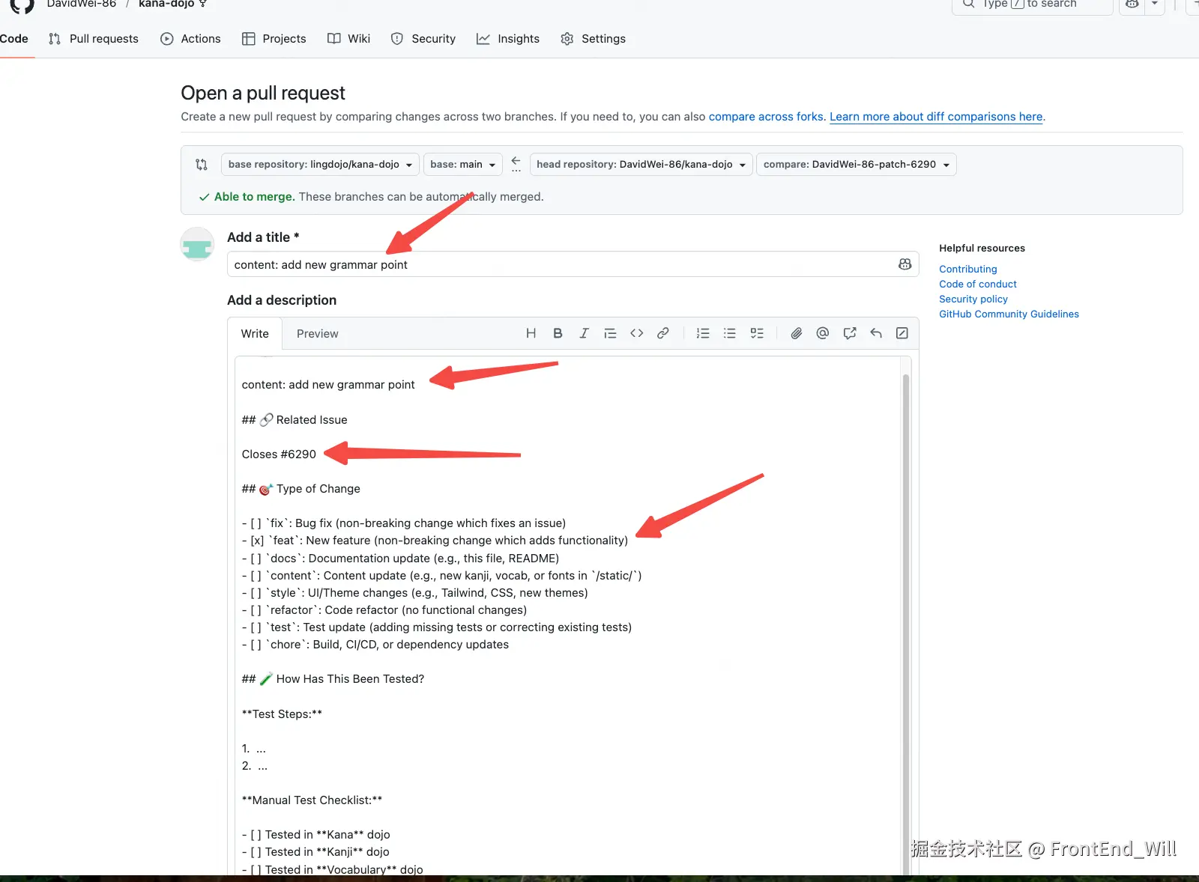Click the `fix`: Bug fix line
1199x882 pixels.
[404, 523]
